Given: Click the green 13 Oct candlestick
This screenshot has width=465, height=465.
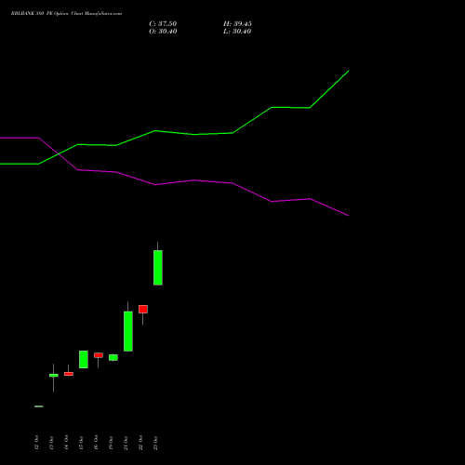Looking at the screenshot, I should (54, 376).
